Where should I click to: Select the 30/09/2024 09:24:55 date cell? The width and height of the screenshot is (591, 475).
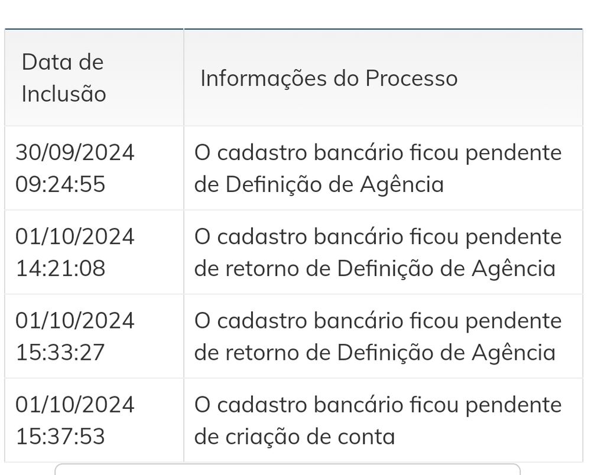pos(75,168)
